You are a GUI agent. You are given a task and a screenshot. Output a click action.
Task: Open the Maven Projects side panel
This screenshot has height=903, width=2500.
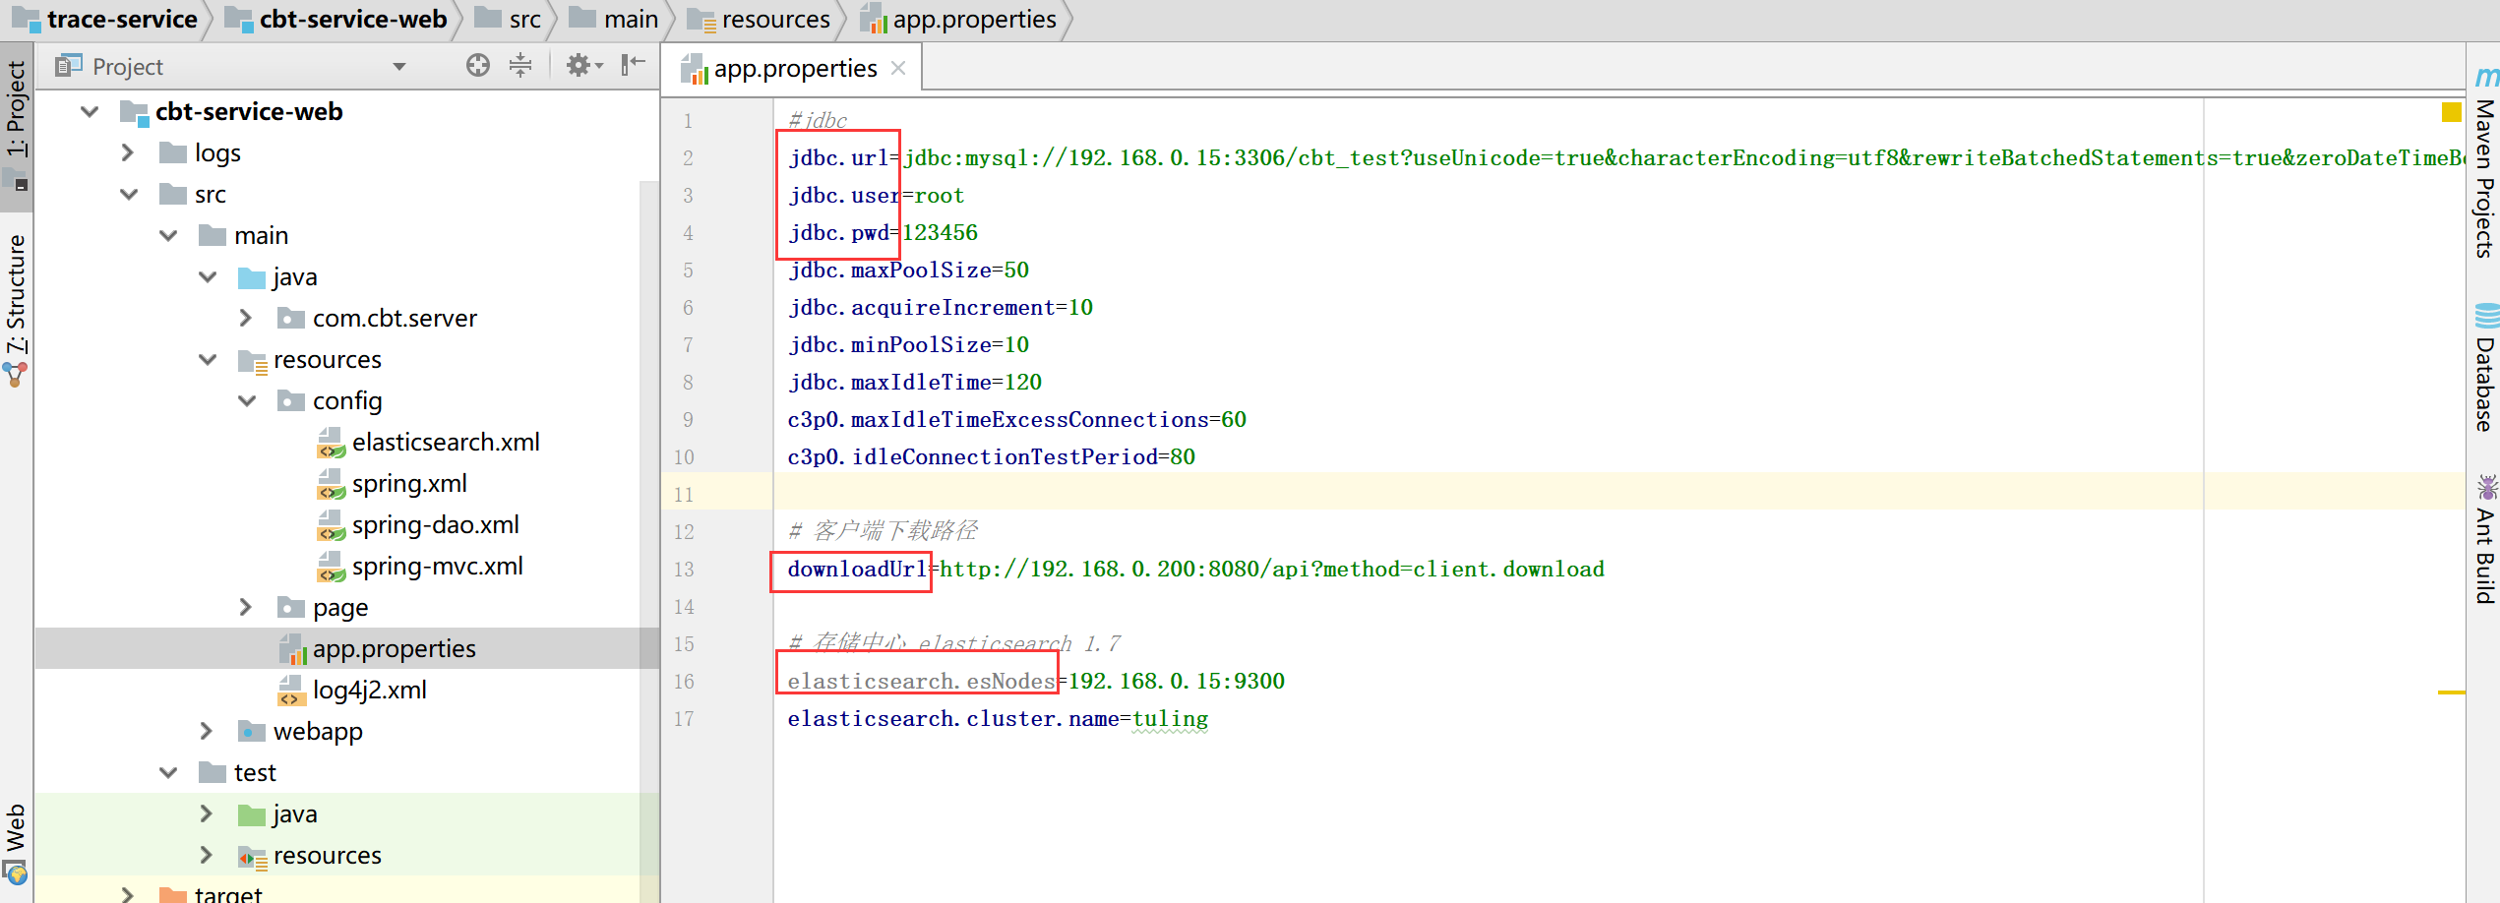(x=2485, y=164)
